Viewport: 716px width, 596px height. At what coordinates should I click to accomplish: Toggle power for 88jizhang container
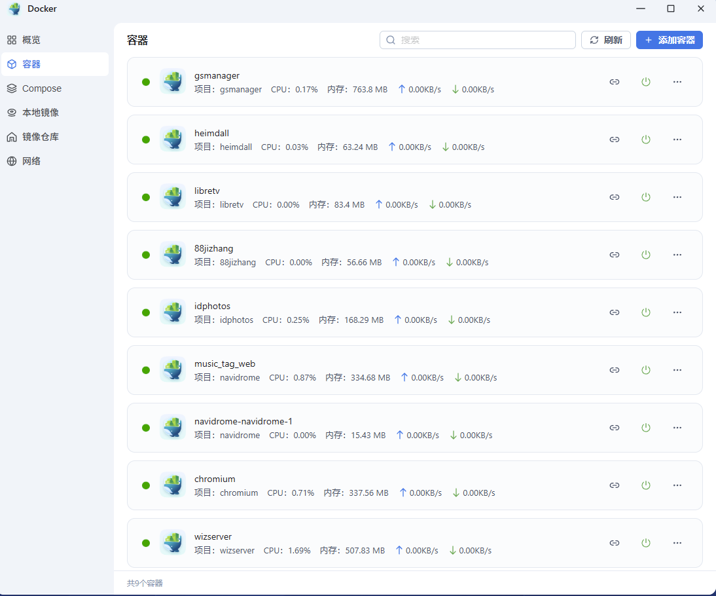coord(646,255)
